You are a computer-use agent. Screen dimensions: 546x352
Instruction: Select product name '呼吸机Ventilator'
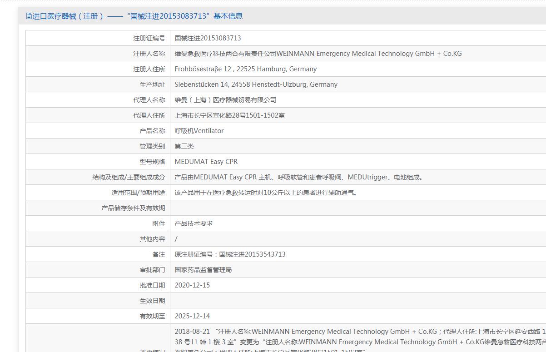199,131
